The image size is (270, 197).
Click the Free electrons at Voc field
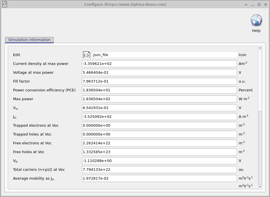coord(159,143)
